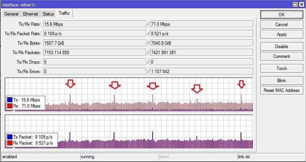Click the Rx Errors field 1 107 542
Screen dimensions: 306x162
click(x=202, y=71)
